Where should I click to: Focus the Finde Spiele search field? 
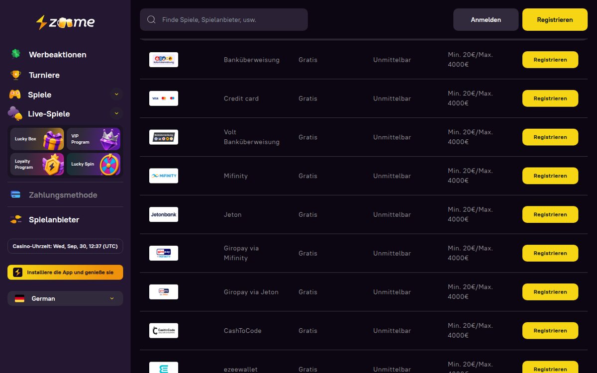click(x=224, y=20)
